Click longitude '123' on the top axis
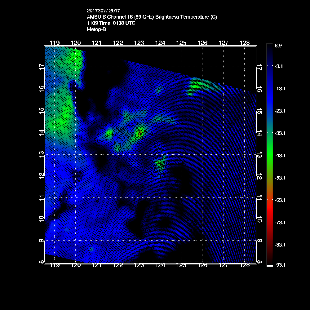The image size is (310, 310). [139, 43]
